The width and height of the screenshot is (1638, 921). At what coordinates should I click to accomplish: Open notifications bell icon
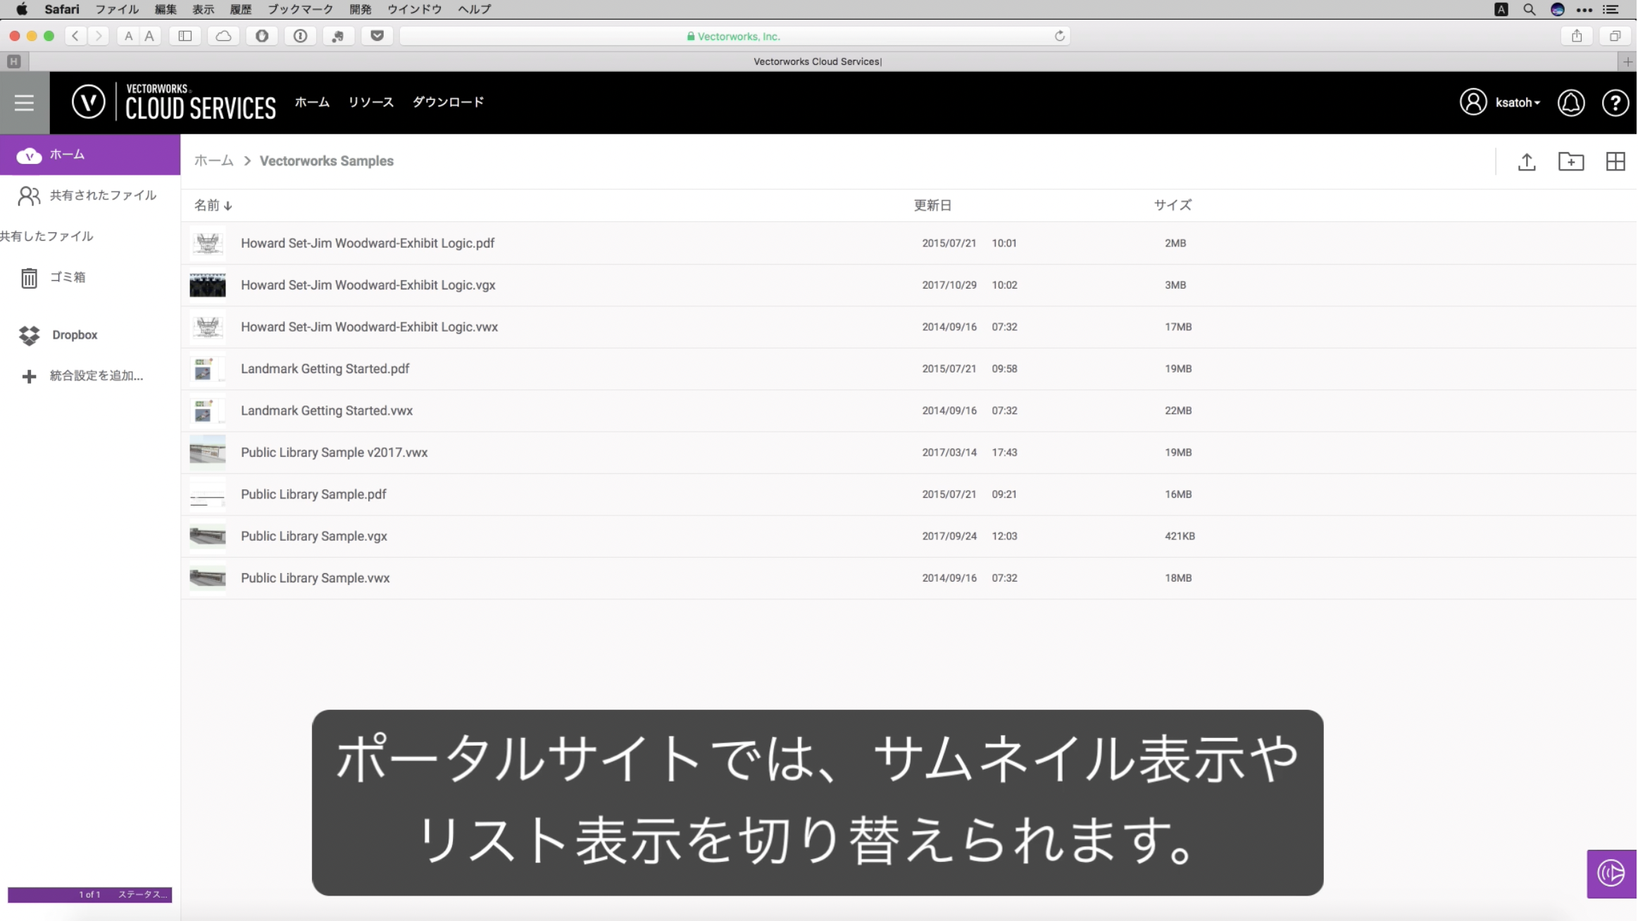click(1570, 103)
